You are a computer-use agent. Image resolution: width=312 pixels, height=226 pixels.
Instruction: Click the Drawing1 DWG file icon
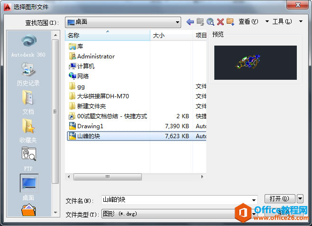coord(73,126)
